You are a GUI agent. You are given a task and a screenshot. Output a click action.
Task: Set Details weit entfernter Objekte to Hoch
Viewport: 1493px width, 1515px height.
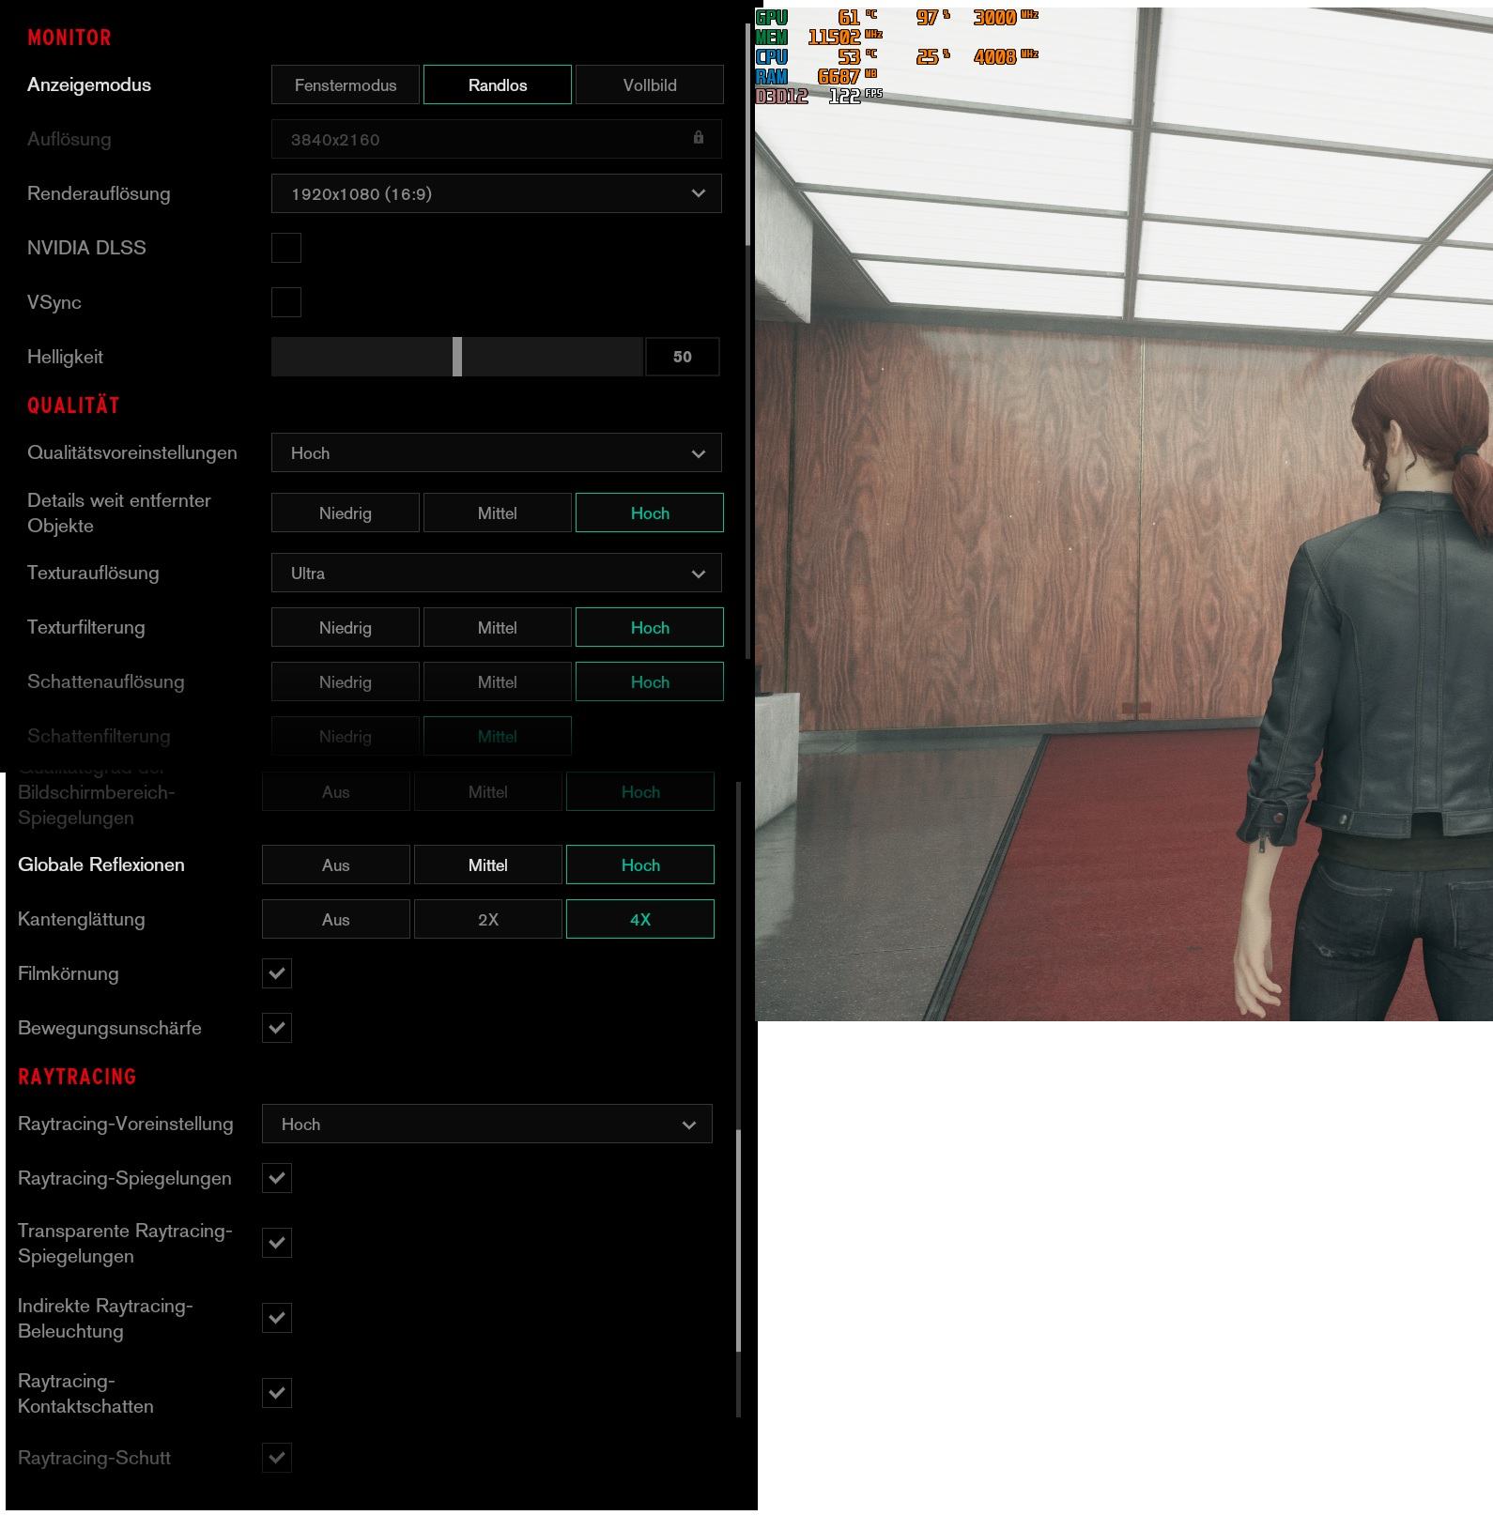(650, 513)
